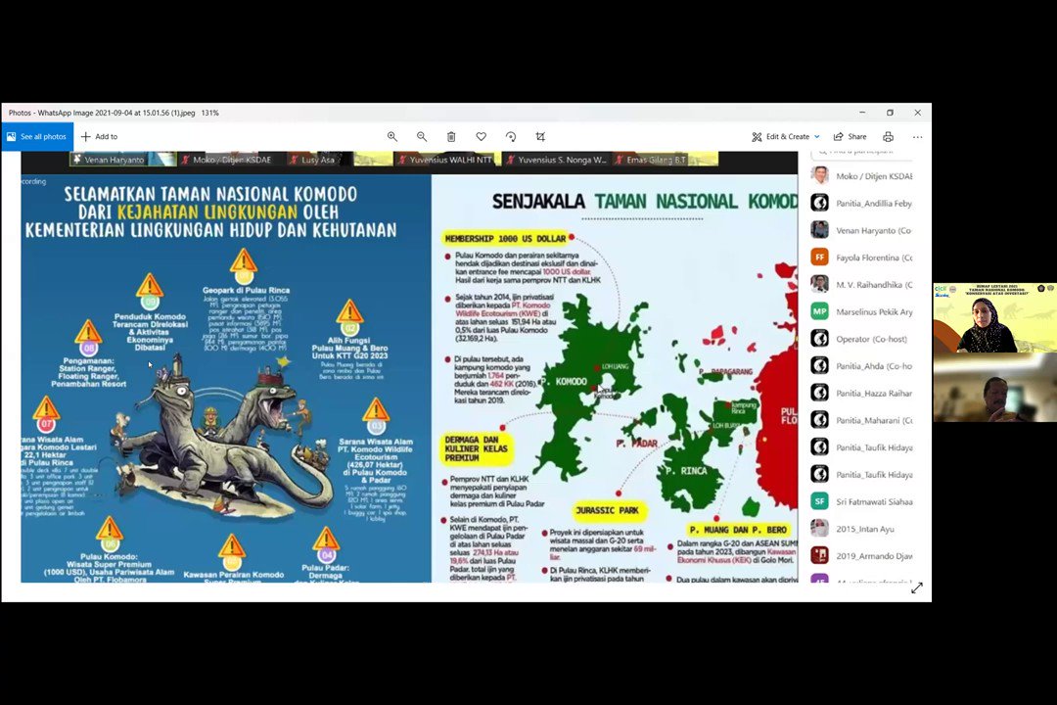Zoom out of the photo
Image resolution: width=1057 pixels, height=705 pixels.
(422, 137)
